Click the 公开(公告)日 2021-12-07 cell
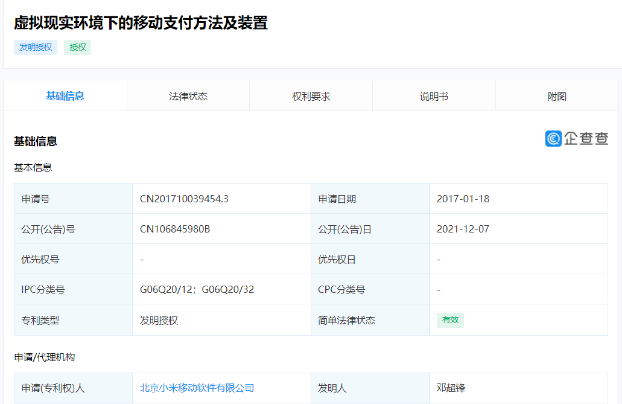This screenshot has height=404, width=622. click(x=462, y=228)
